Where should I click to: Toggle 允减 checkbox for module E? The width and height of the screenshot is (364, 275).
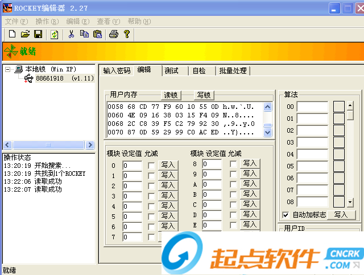[x=233, y=225]
